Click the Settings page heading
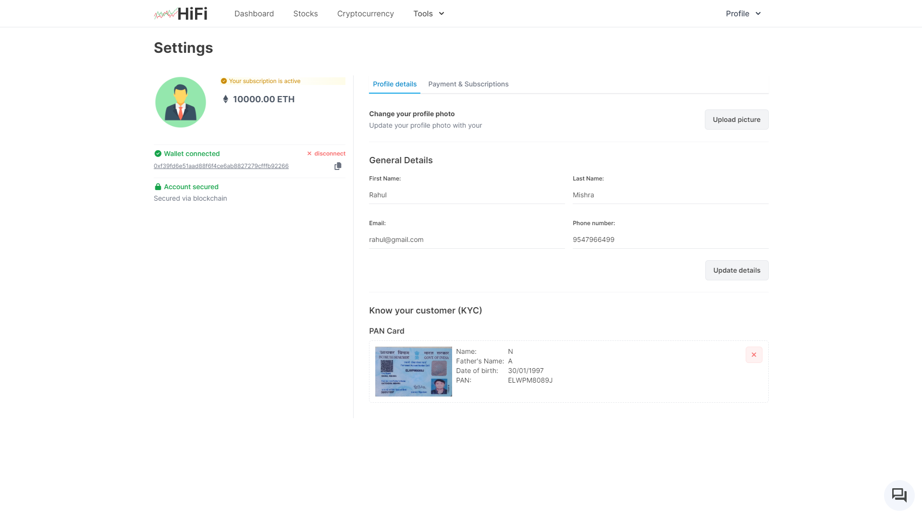922x518 pixels. pos(183,48)
